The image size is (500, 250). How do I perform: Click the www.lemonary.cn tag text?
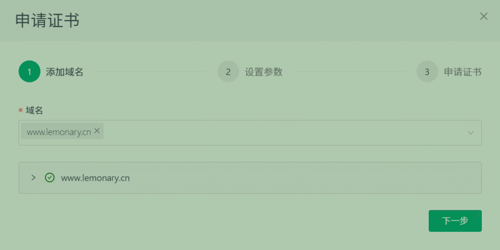pyautogui.click(x=59, y=132)
